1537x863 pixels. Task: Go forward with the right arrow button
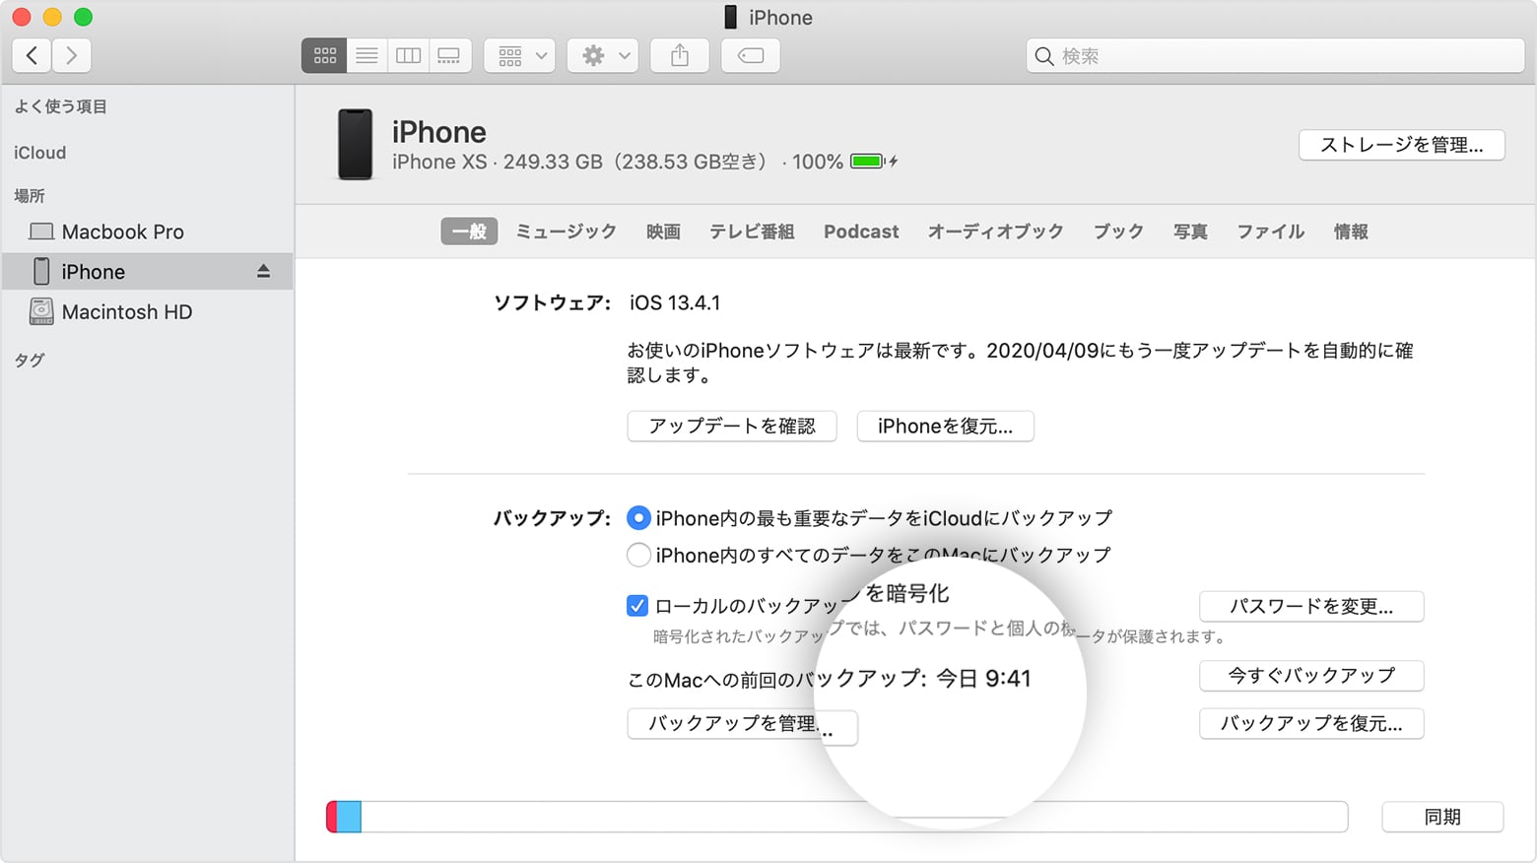coord(72,56)
